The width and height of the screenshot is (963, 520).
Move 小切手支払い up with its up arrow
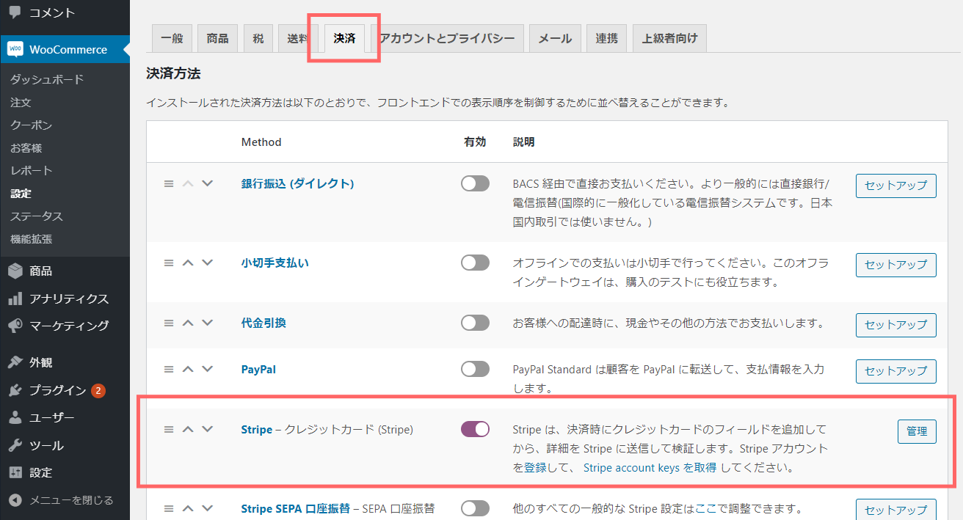188,263
